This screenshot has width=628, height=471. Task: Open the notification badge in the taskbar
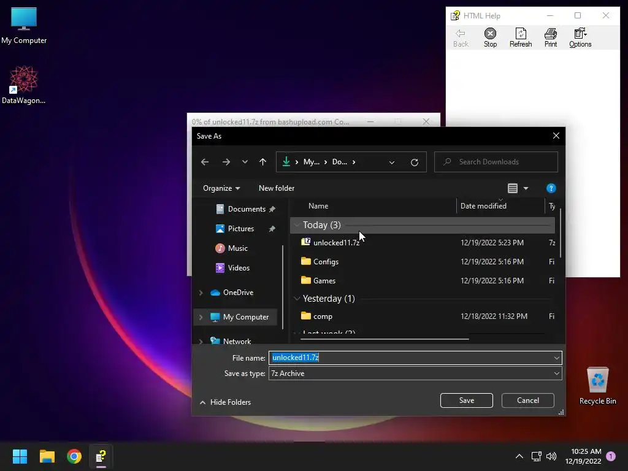[611, 456]
